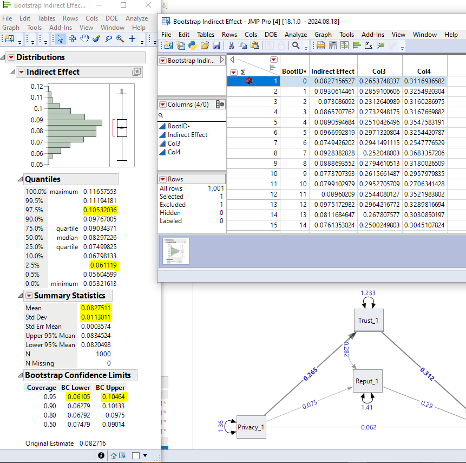Select the Col3 column in Columns list
The height and width of the screenshot is (463, 466).
(x=174, y=144)
